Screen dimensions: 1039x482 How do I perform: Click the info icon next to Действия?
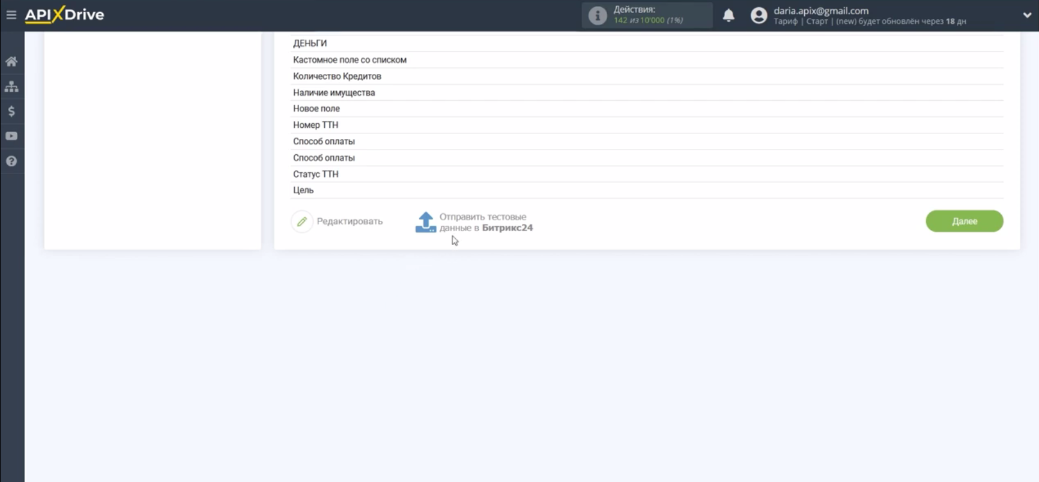coord(597,16)
